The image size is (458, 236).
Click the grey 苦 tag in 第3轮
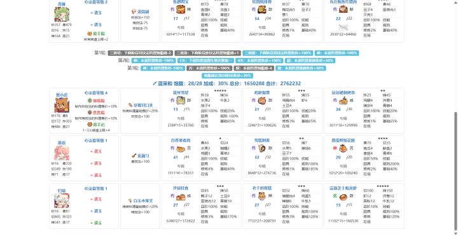click(x=209, y=68)
